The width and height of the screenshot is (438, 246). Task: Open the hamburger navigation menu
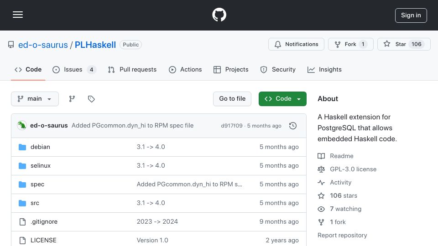coord(18,15)
